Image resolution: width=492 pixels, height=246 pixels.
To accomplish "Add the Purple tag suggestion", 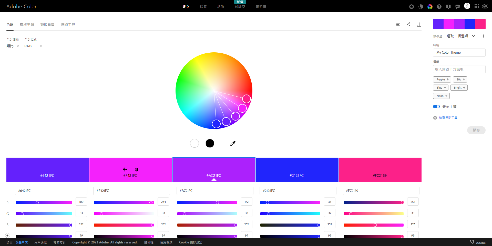I will coord(442,79).
